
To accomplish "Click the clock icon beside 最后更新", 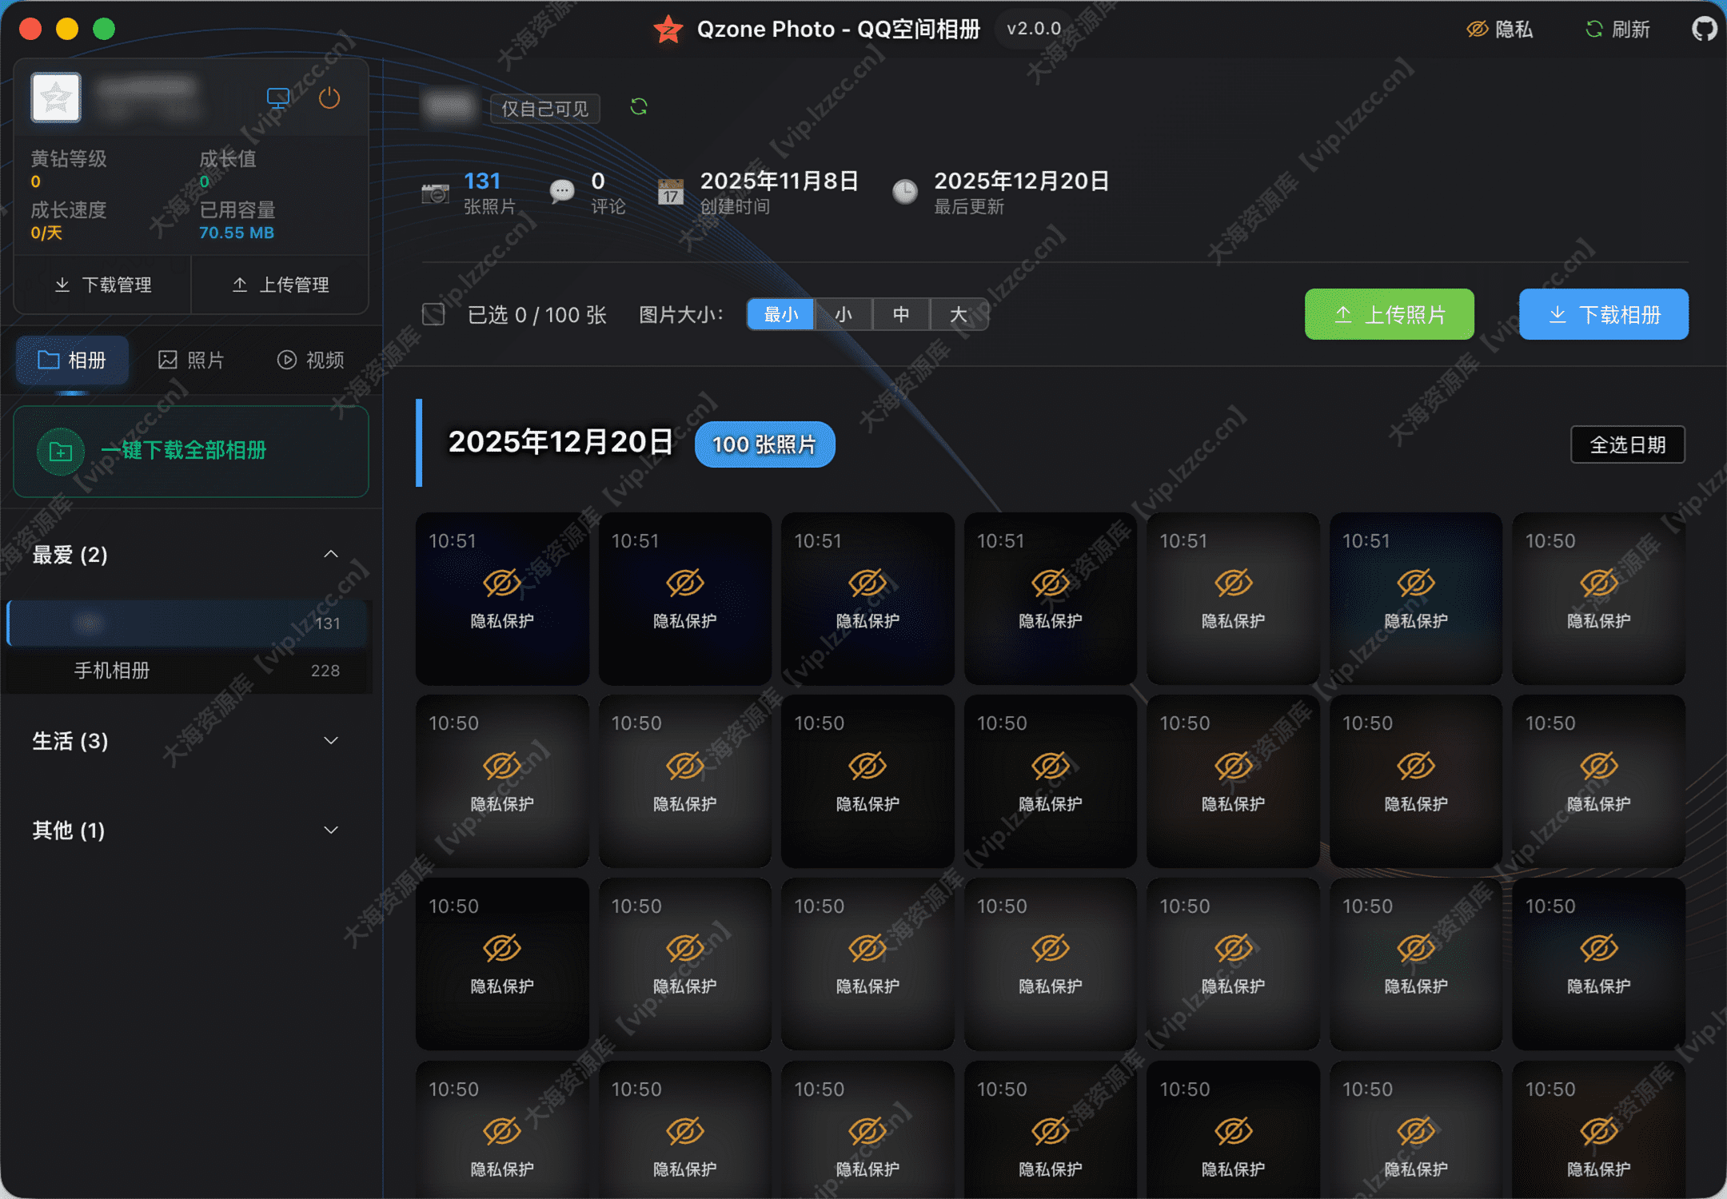I will pyautogui.click(x=905, y=192).
